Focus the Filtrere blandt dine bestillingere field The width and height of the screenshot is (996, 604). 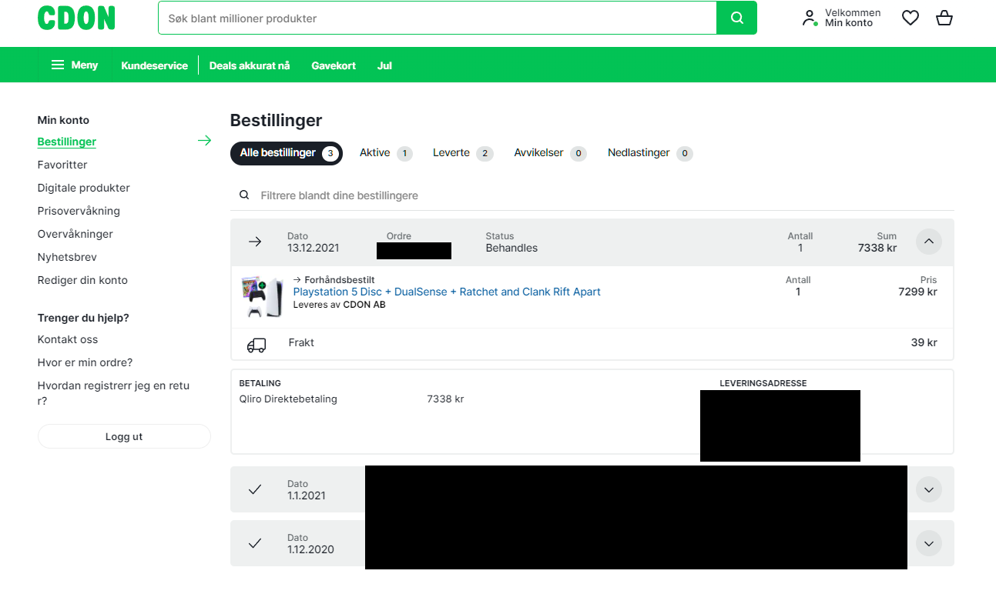(592, 195)
